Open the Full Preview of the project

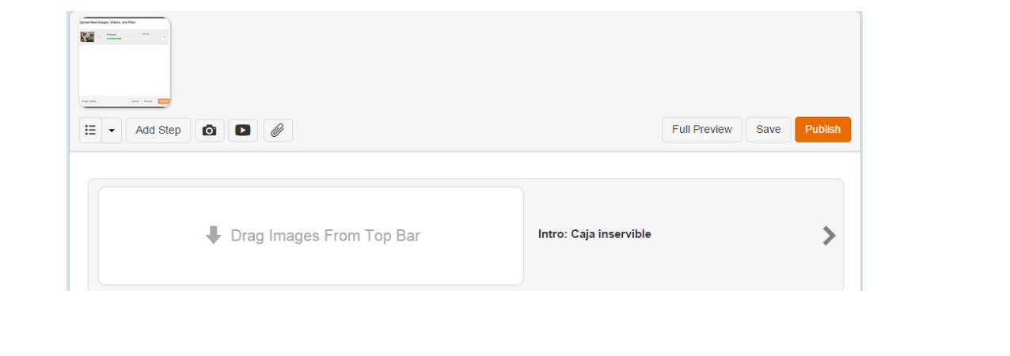(702, 129)
